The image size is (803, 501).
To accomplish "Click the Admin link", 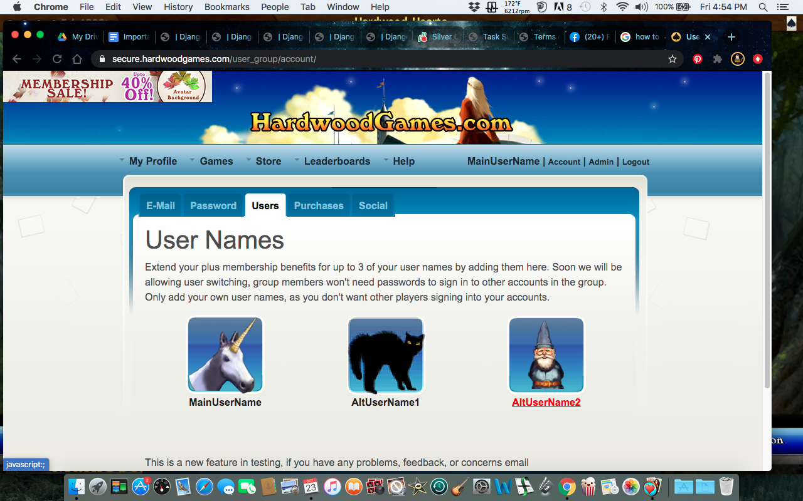I will (x=601, y=162).
